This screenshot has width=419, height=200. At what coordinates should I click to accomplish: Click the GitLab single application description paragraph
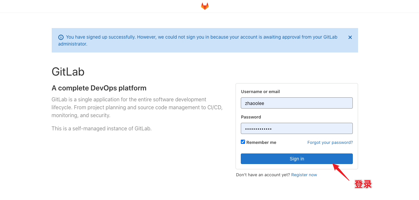pos(137,107)
